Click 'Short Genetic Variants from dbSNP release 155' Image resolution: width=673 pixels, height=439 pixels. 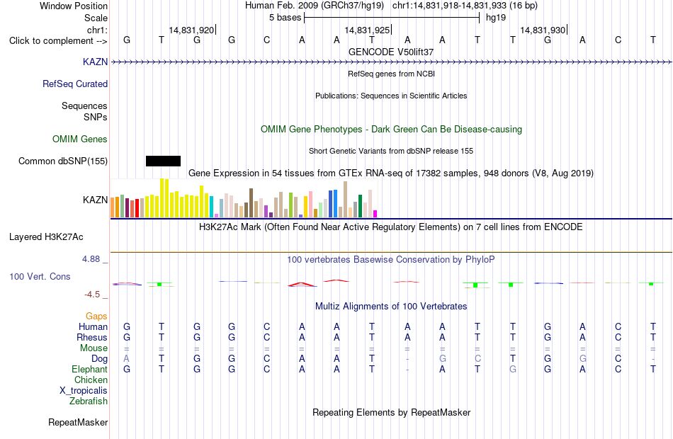point(391,151)
